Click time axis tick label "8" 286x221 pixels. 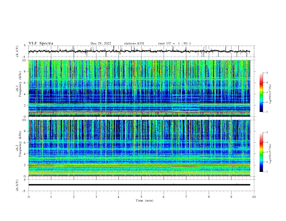pos(209,197)
